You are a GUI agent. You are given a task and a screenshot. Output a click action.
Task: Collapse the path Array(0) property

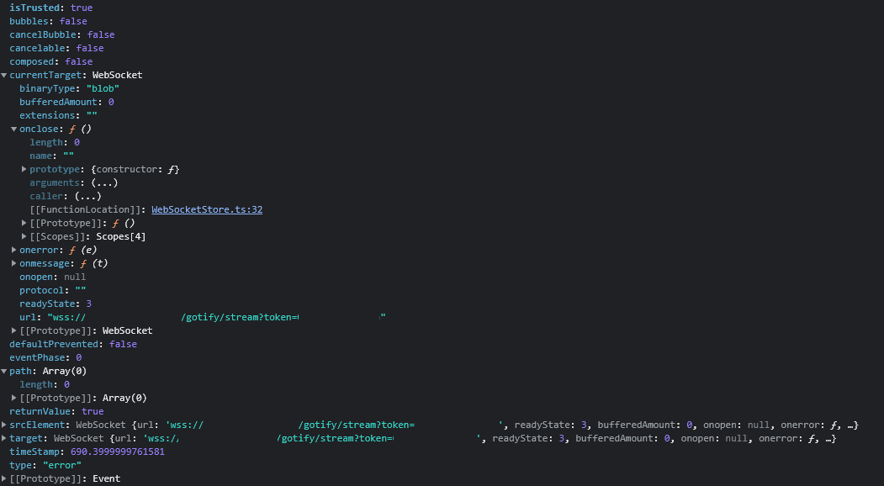coord(4,371)
